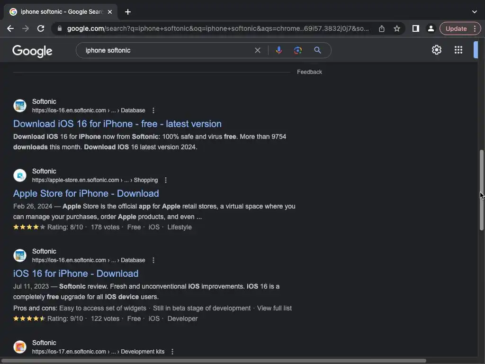Viewport: 485px width, 364px height.
Task: Click the View full list link
Action: [274, 308]
